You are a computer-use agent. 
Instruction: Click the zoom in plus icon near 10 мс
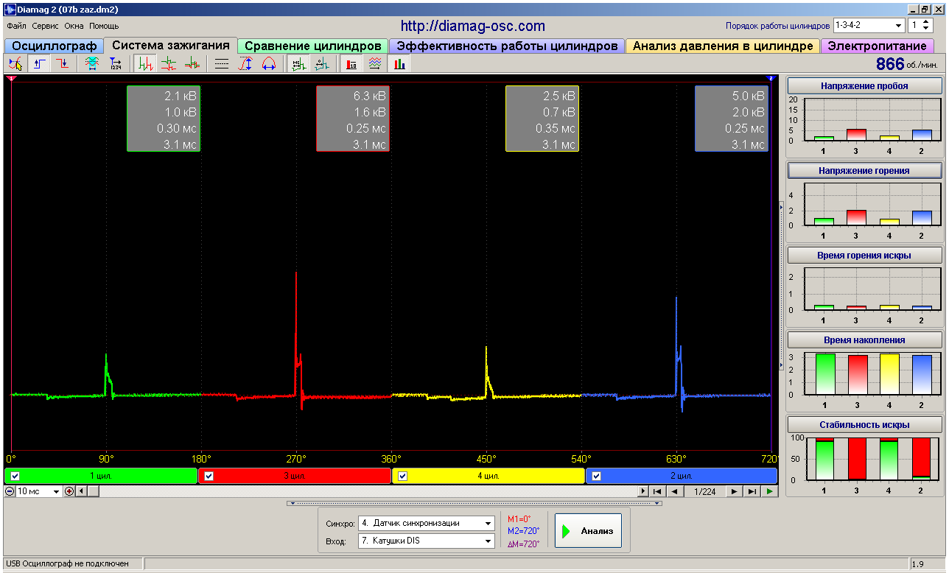69,491
